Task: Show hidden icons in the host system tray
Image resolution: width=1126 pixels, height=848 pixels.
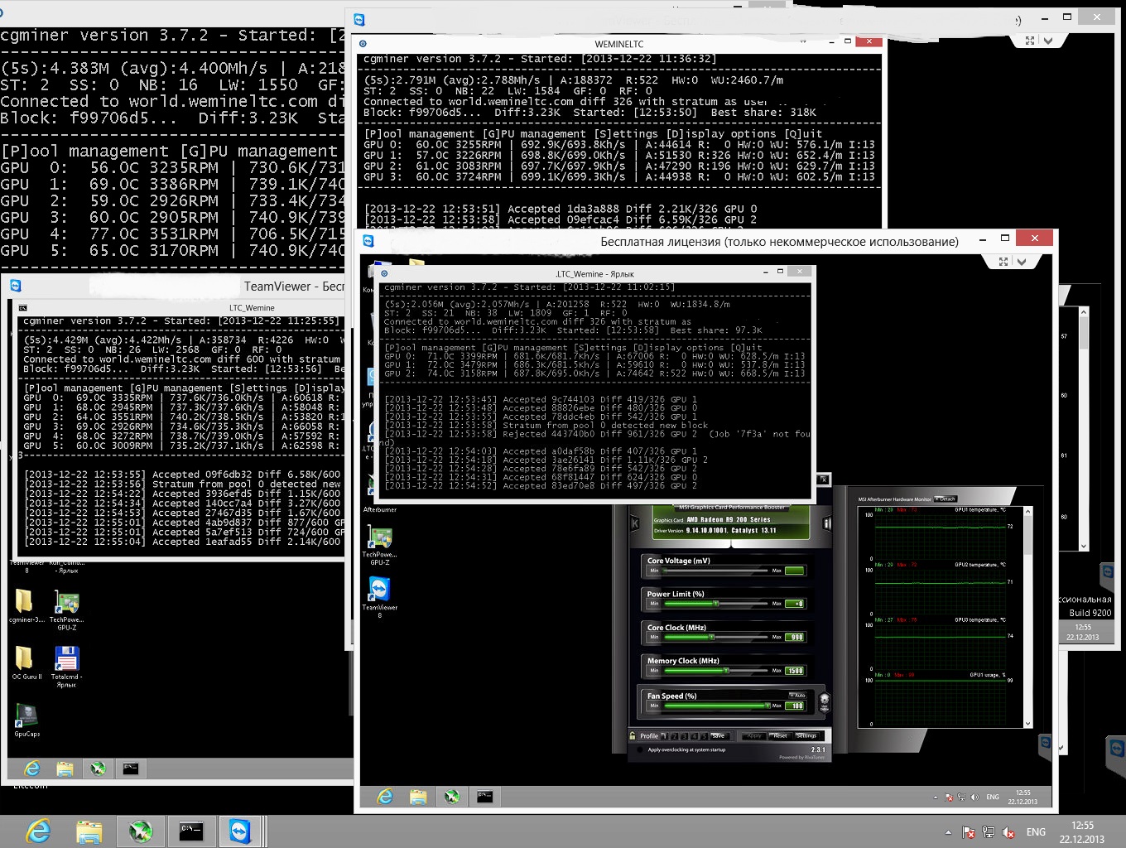Action: (x=948, y=832)
